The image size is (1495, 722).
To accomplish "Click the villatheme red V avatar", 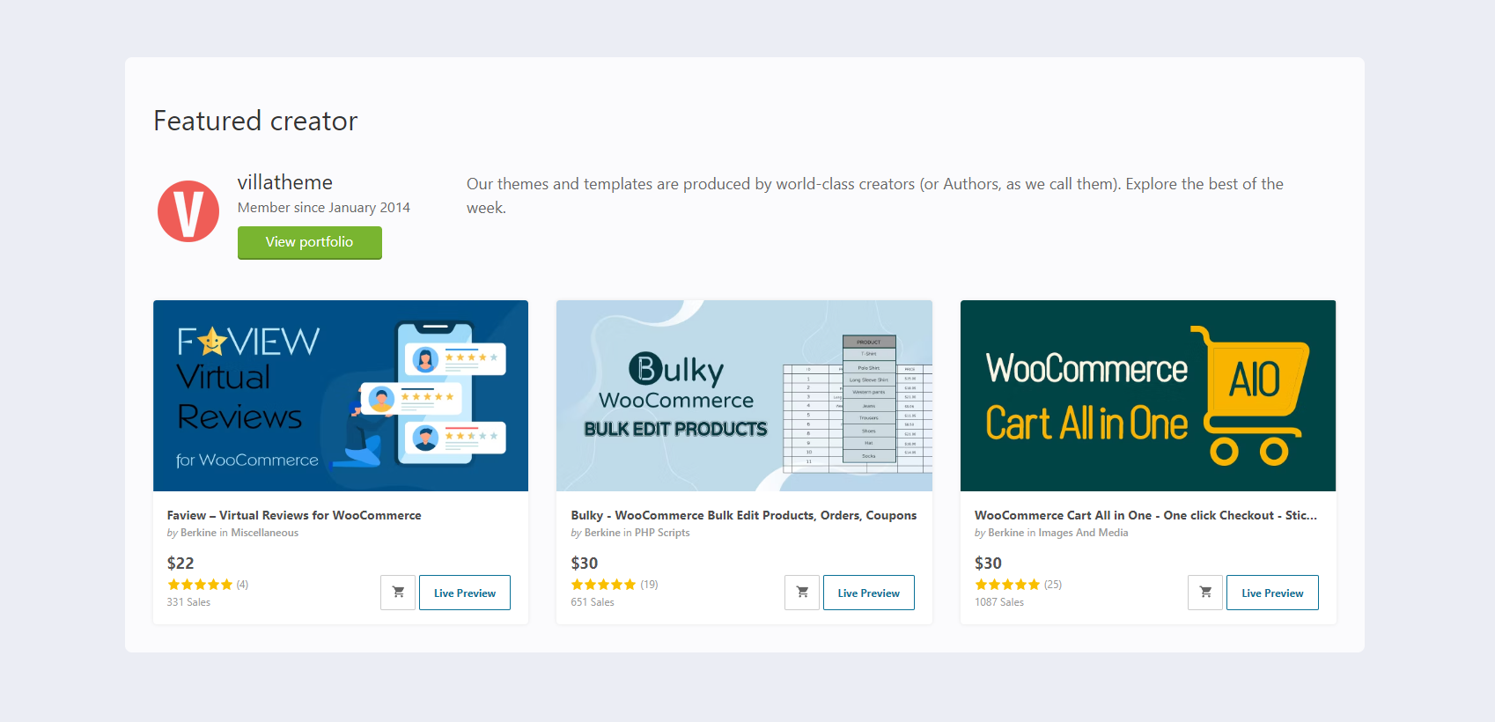I will click(x=188, y=211).
